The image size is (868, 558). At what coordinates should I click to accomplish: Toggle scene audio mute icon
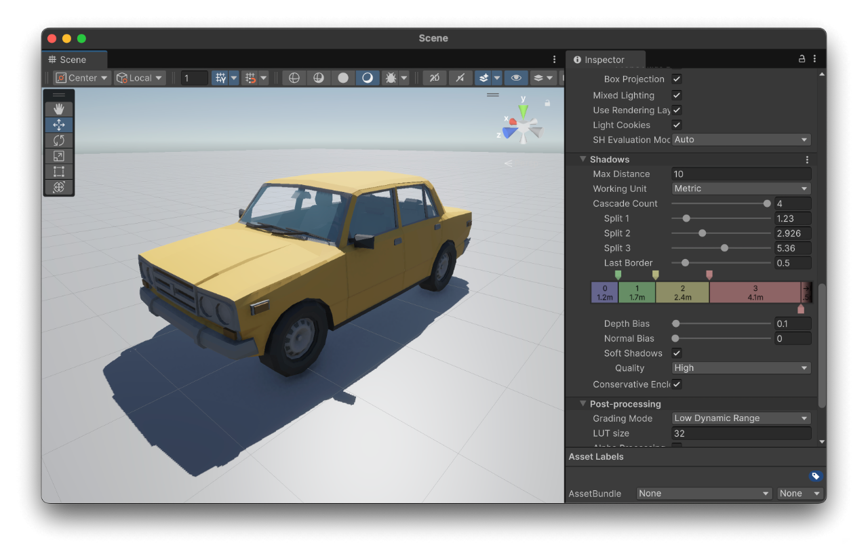[x=460, y=78]
